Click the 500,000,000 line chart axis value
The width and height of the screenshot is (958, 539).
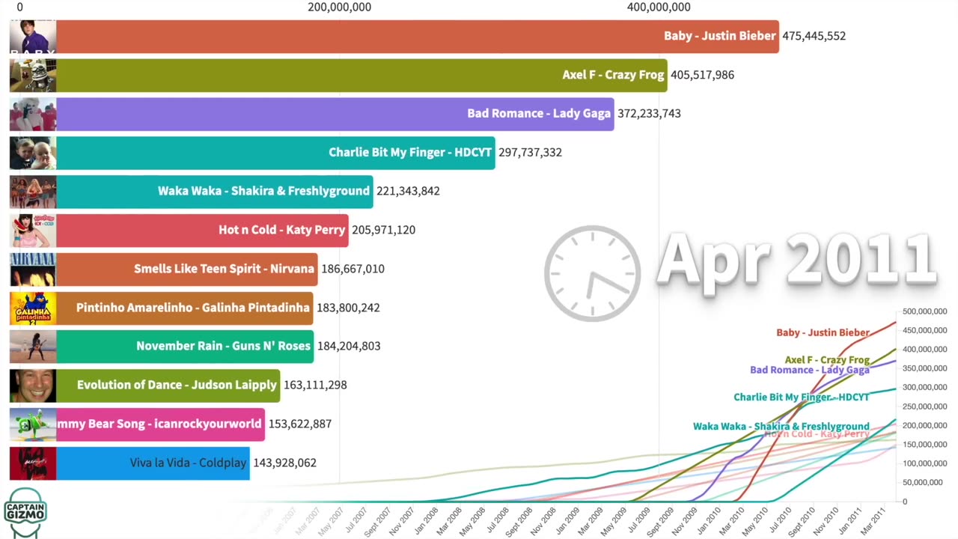(x=925, y=311)
